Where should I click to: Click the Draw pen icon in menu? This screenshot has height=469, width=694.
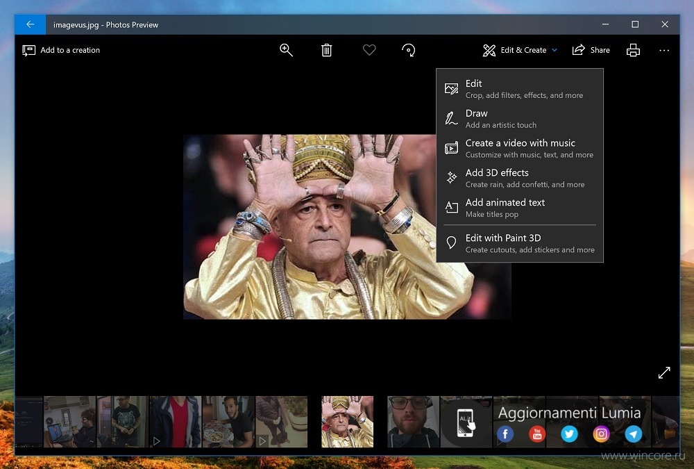point(452,118)
